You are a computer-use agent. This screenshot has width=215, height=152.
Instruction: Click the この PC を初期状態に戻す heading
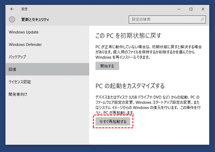(x=128, y=36)
